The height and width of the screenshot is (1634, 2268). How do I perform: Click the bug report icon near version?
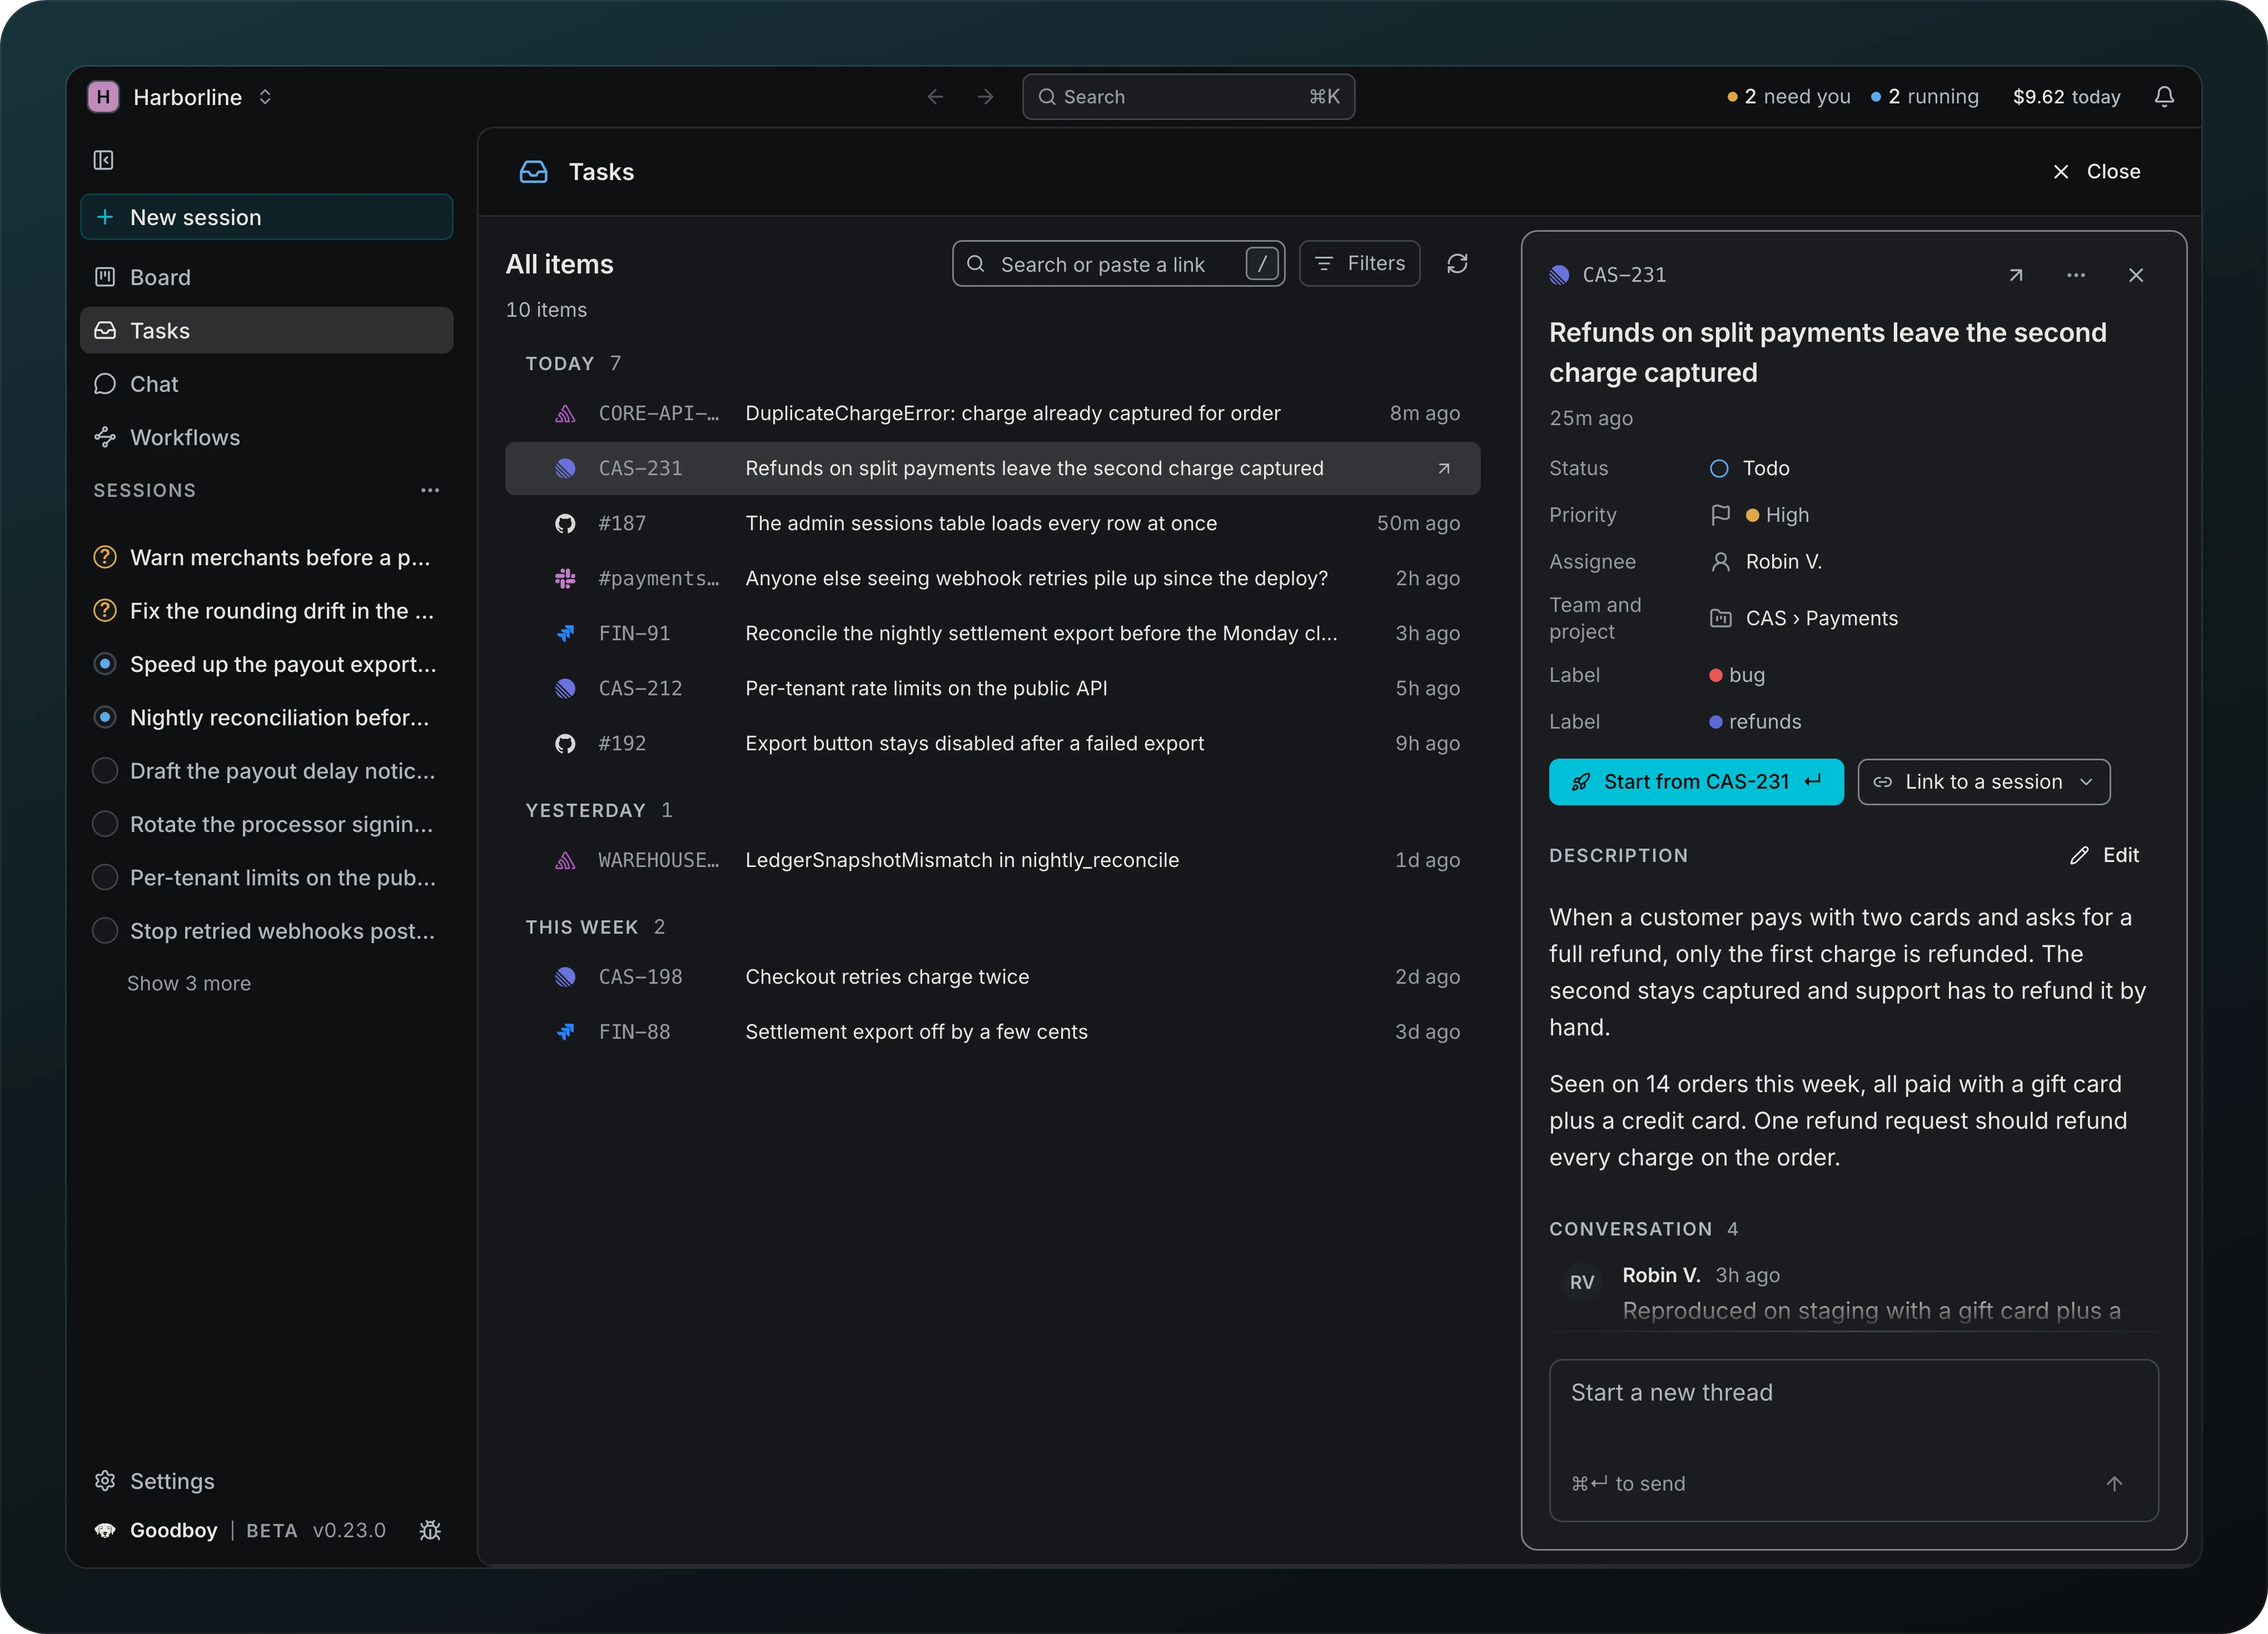430,1530
